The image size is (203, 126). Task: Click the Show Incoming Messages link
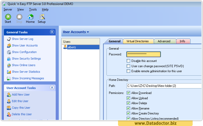click(28, 78)
